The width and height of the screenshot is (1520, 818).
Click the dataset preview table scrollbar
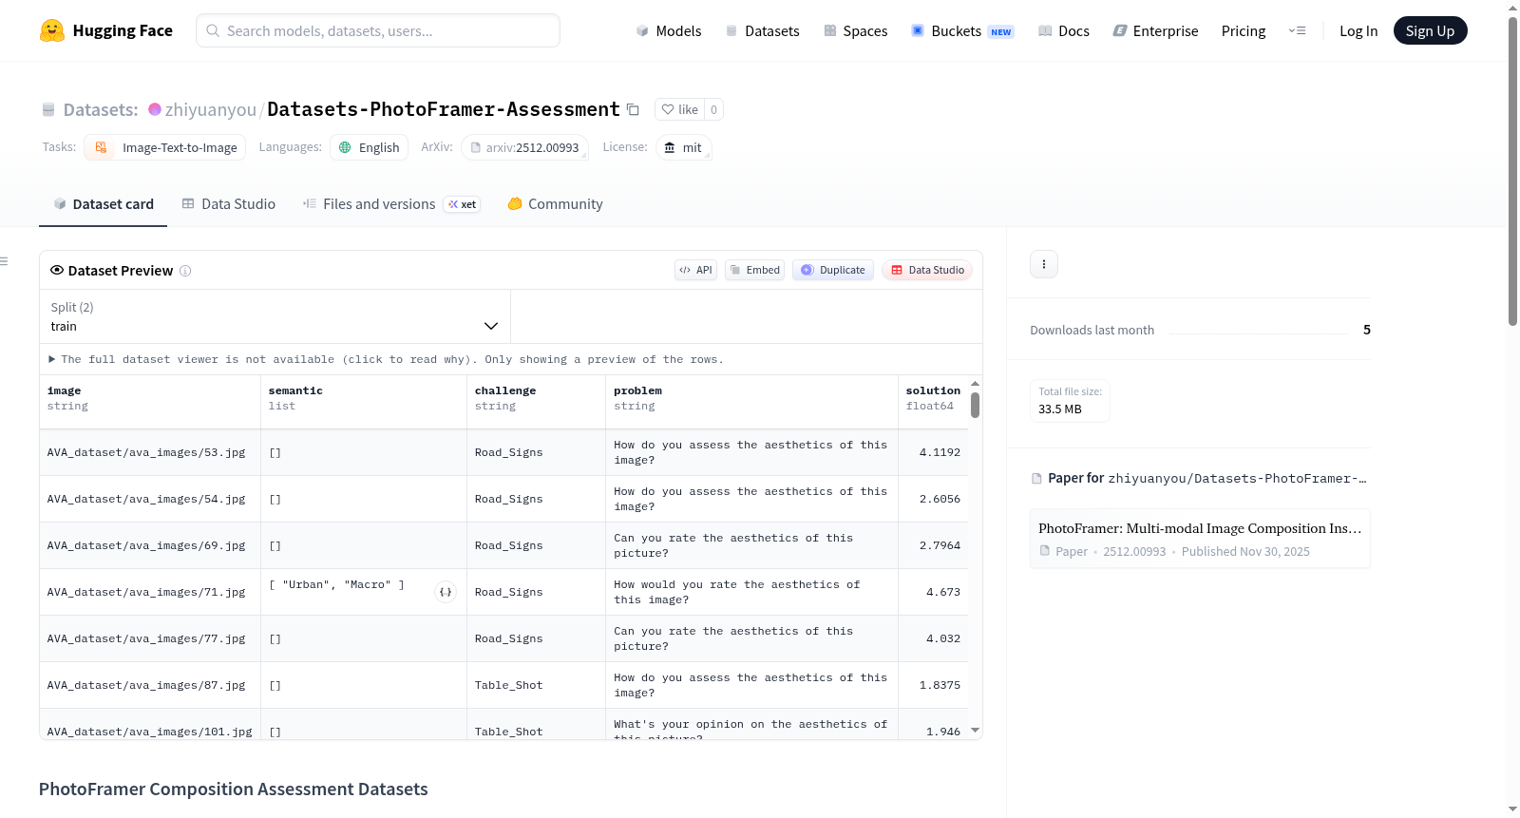tap(975, 405)
